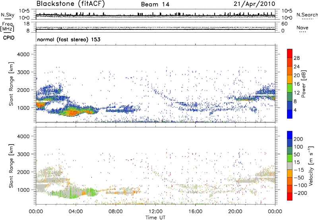Screen dimensions: 318x220
Task: Click the green velocity patch near 05:00
Action: [x=91, y=192]
